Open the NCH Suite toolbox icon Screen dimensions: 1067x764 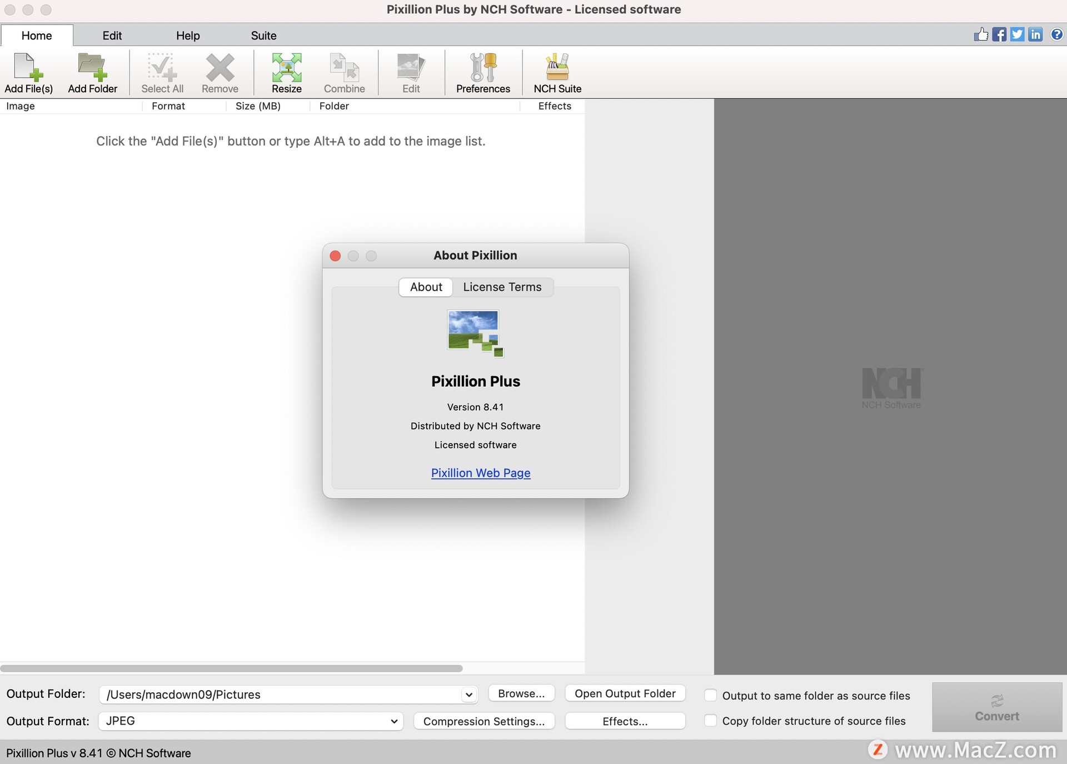point(557,73)
